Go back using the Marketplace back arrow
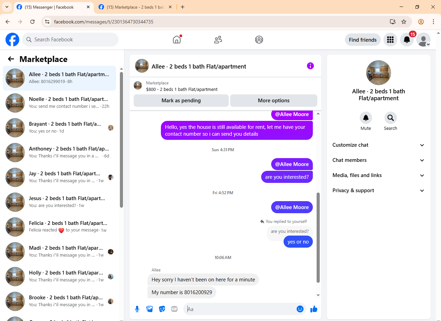 pyautogui.click(x=11, y=59)
